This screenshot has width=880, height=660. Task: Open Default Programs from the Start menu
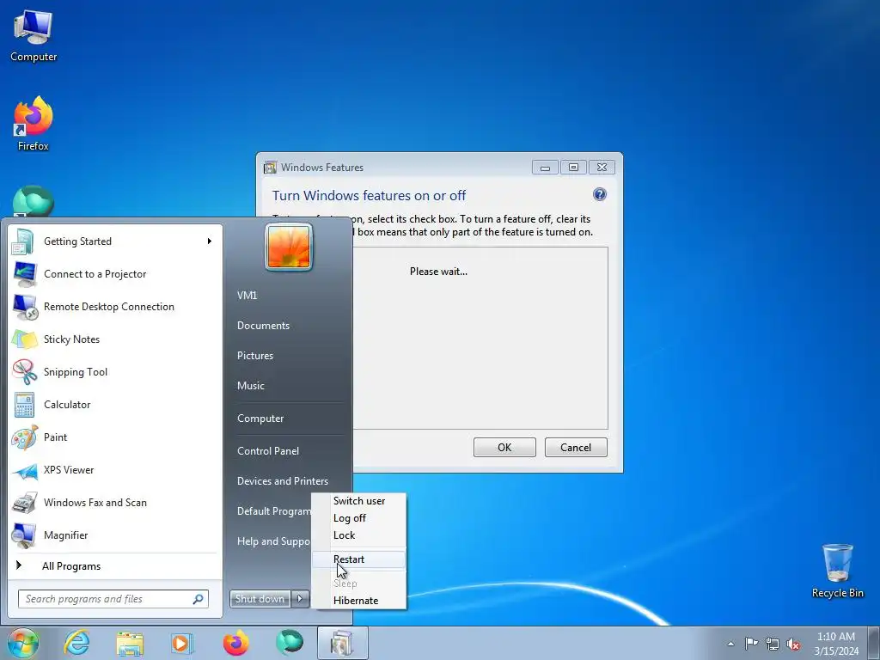pos(272,511)
